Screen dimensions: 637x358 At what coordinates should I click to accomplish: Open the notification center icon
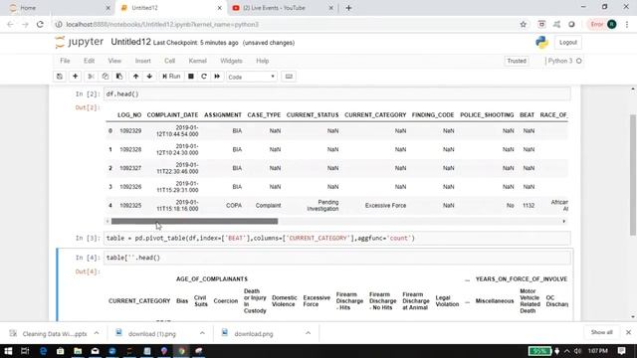pos(621,351)
